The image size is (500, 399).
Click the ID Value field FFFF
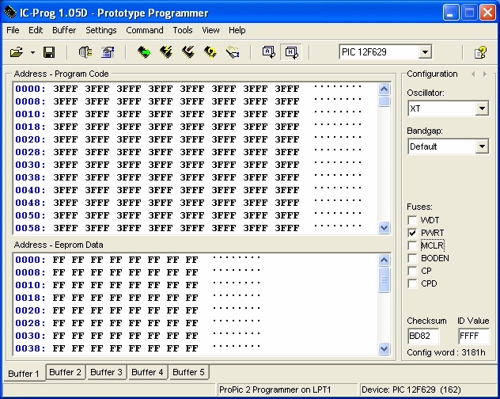coord(474,336)
